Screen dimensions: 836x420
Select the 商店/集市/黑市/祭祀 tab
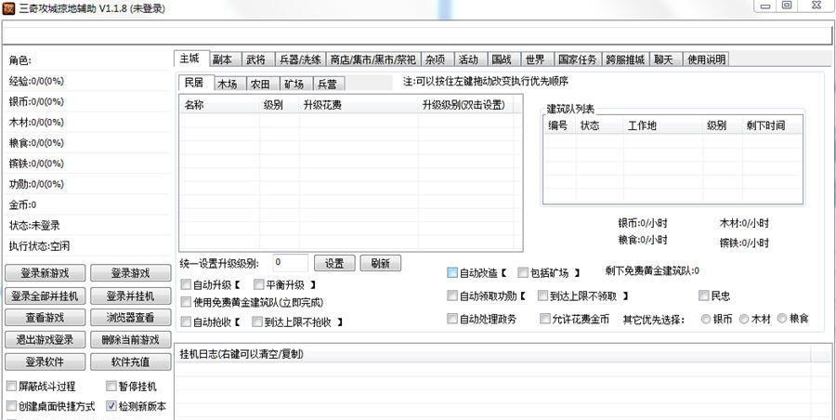click(x=373, y=59)
